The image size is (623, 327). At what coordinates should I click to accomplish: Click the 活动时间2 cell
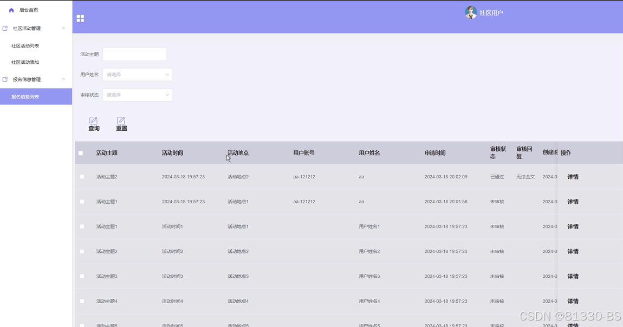tap(172, 252)
